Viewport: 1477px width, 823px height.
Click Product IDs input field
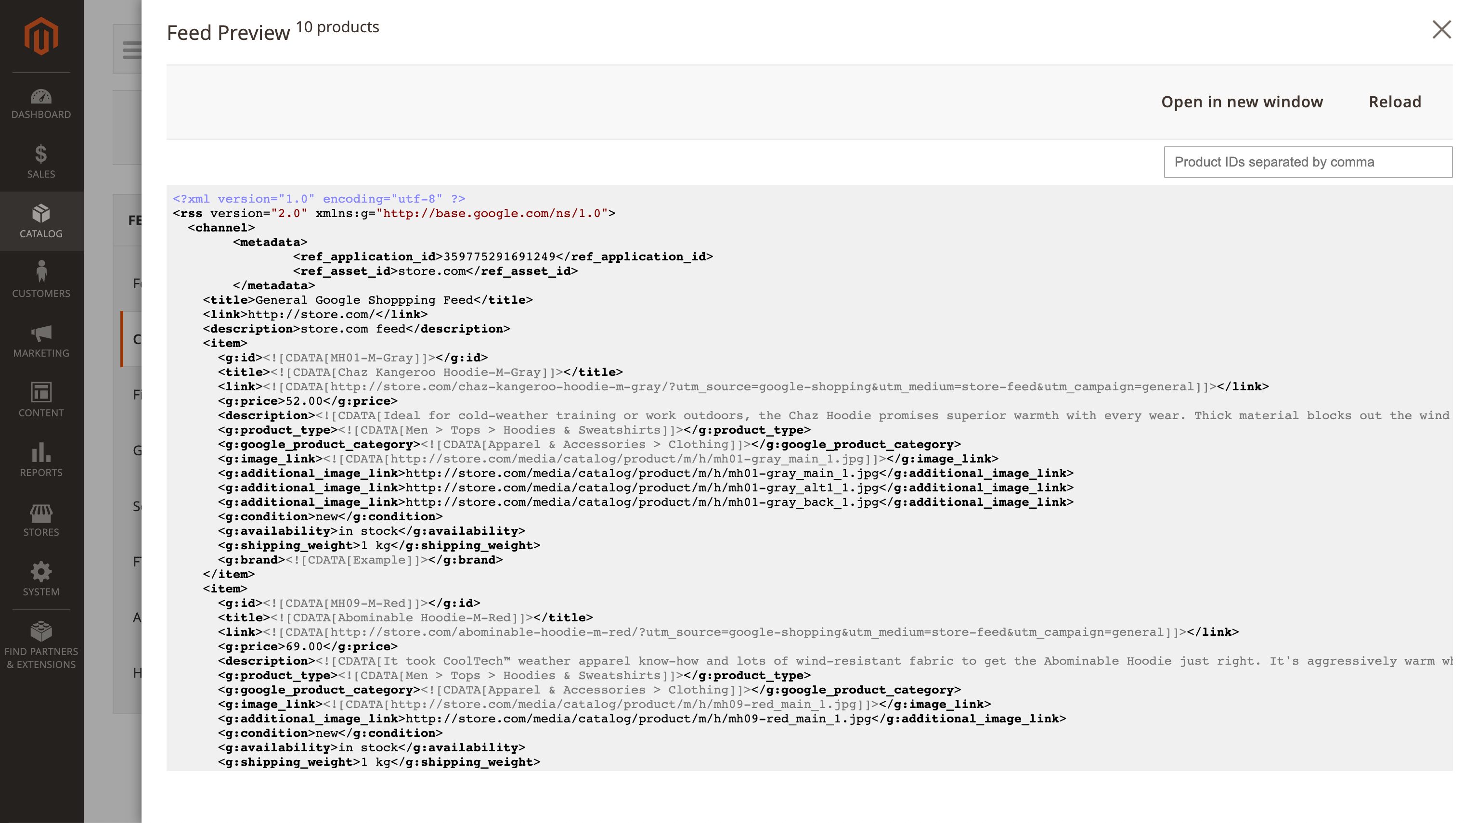pos(1308,162)
